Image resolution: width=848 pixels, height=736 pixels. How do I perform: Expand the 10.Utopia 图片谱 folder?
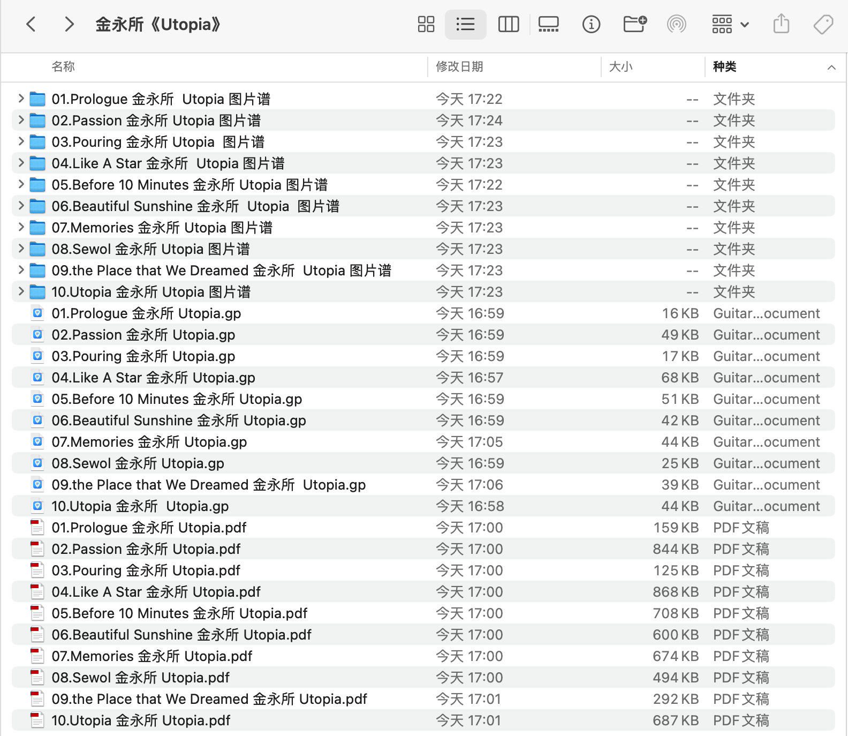[x=21, y=291]
